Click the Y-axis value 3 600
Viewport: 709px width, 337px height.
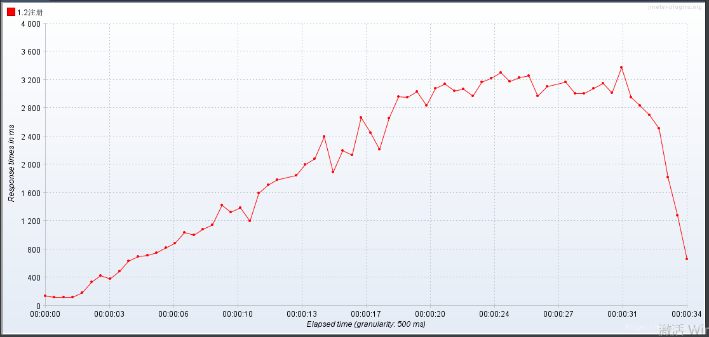[x=30, y=51]
